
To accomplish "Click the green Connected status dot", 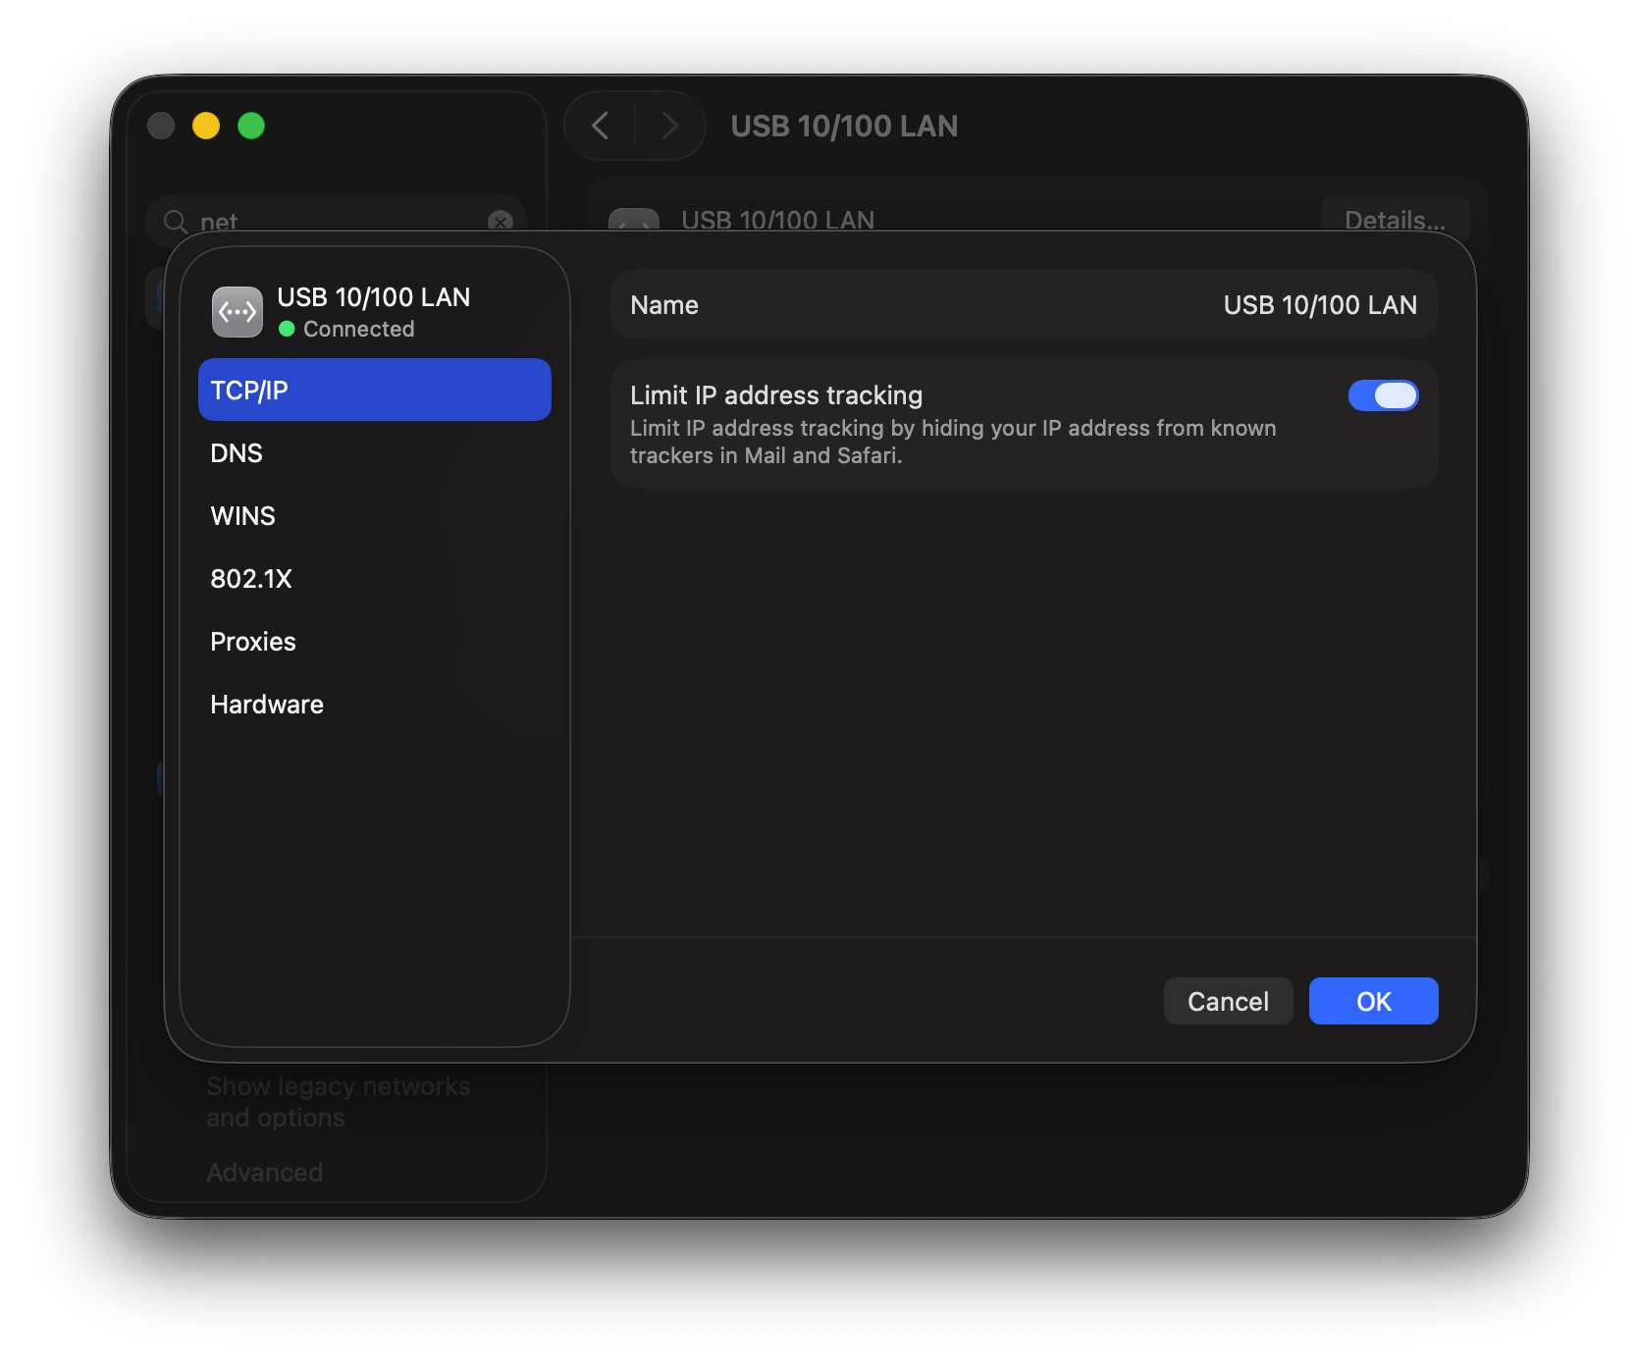I will pos(287,330).
